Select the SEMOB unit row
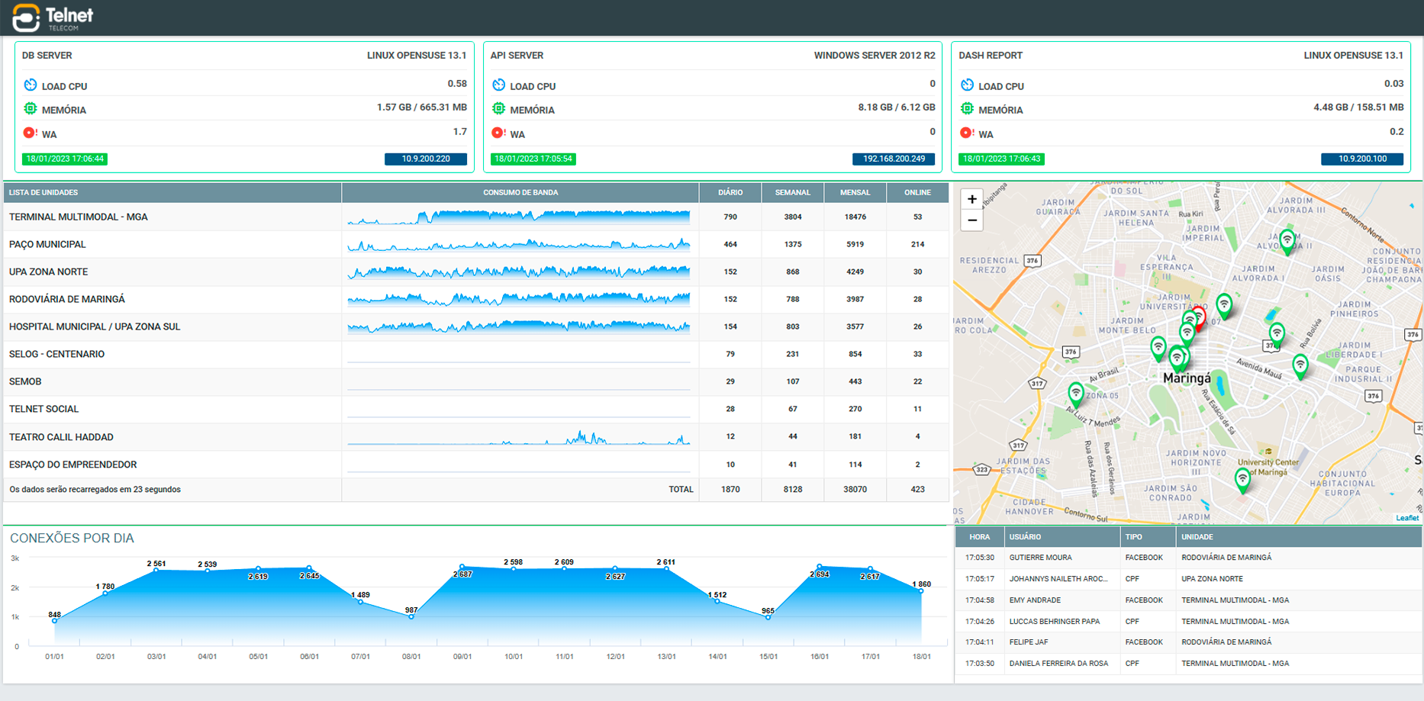Image resolution: width=1424 pixels, height=701 pixels. point(476,381)
